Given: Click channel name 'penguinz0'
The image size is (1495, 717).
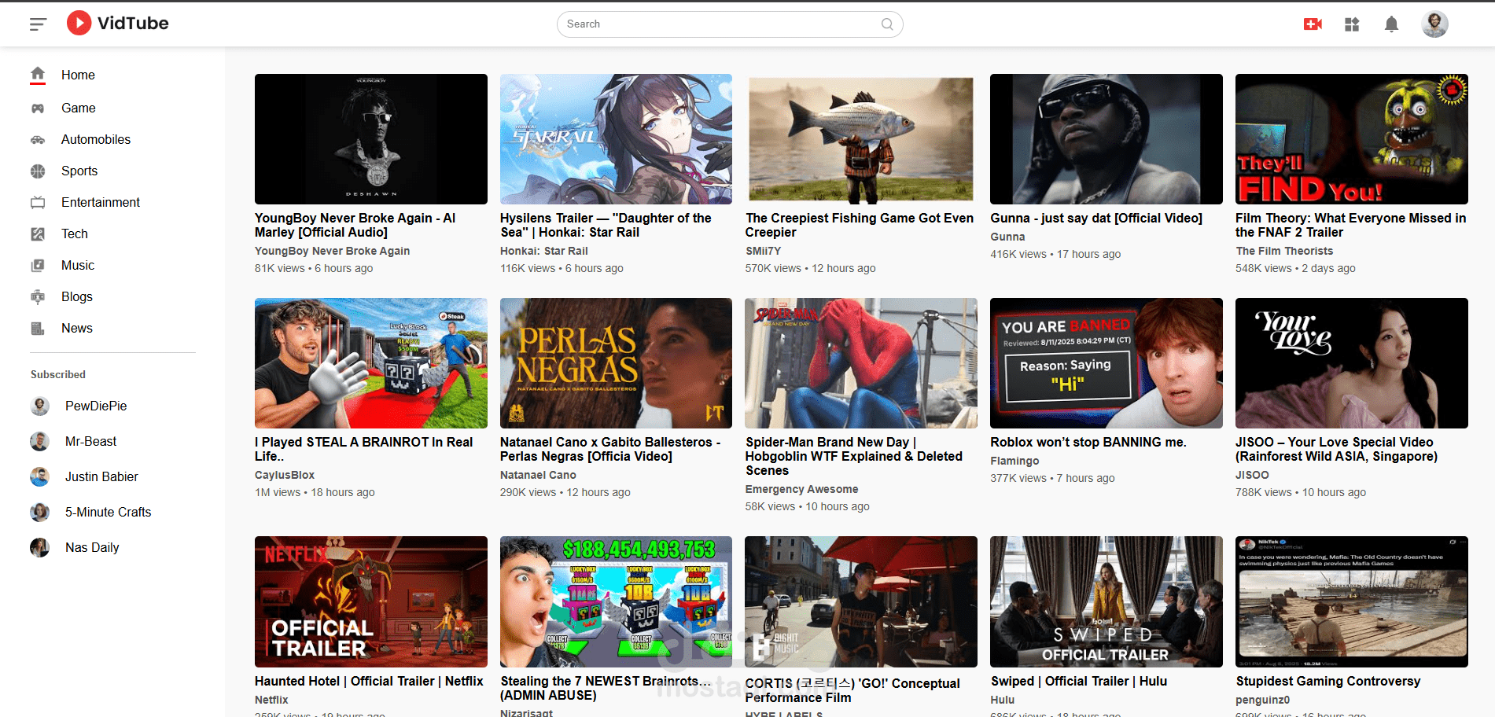Looking at the screenshot, I should [x=1263, y=700].
